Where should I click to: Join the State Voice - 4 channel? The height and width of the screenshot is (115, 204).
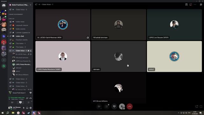pos(20,86)
